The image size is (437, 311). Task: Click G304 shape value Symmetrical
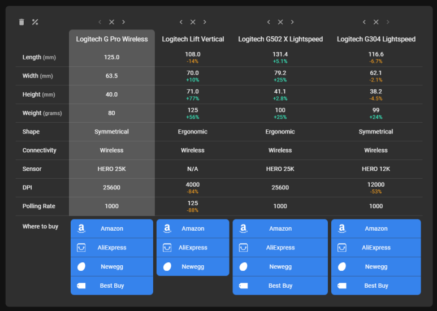376,132
